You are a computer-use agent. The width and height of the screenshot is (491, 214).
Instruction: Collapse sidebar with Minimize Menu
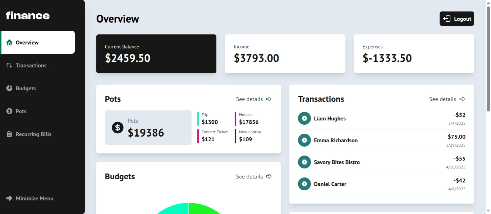click(x=30, y=198)
